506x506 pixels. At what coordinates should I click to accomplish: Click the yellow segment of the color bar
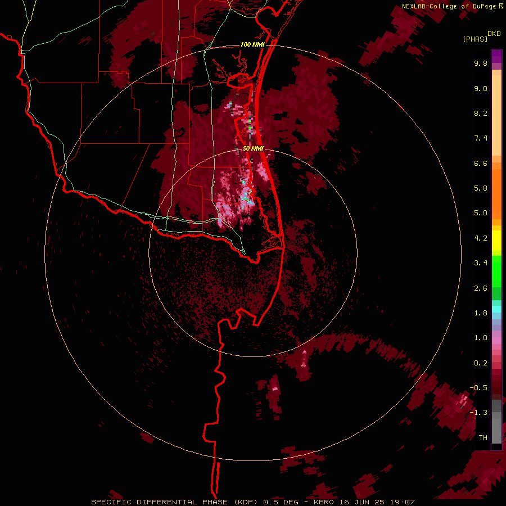(x=496, y=241)
